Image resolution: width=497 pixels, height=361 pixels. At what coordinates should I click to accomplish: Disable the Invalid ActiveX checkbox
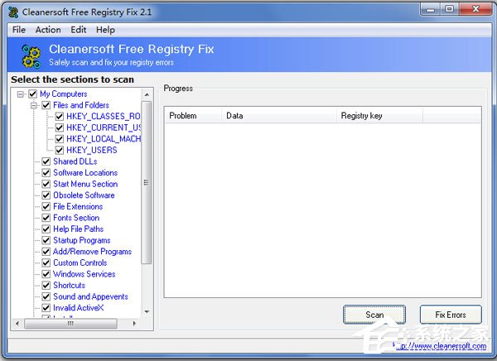click(46, 308)
